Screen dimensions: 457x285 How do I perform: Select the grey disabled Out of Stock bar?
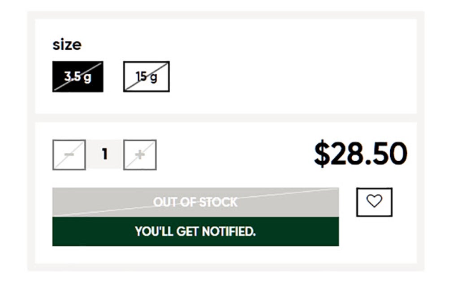point(195,202)
